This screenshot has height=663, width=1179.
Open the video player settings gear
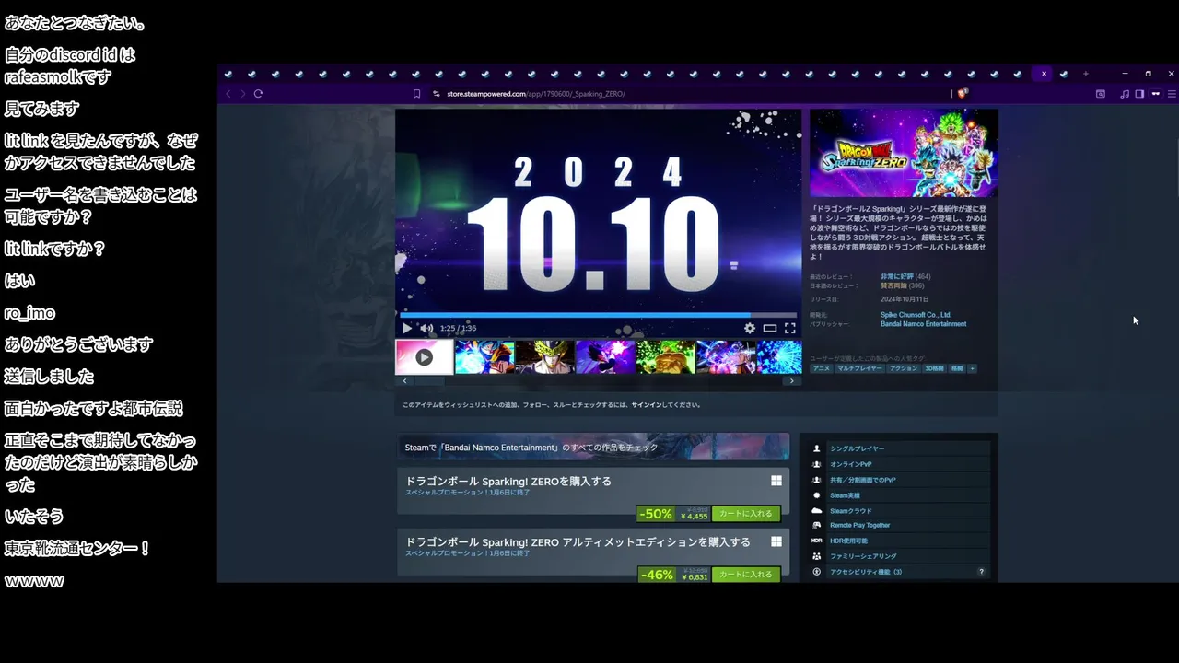click(750, 328)
